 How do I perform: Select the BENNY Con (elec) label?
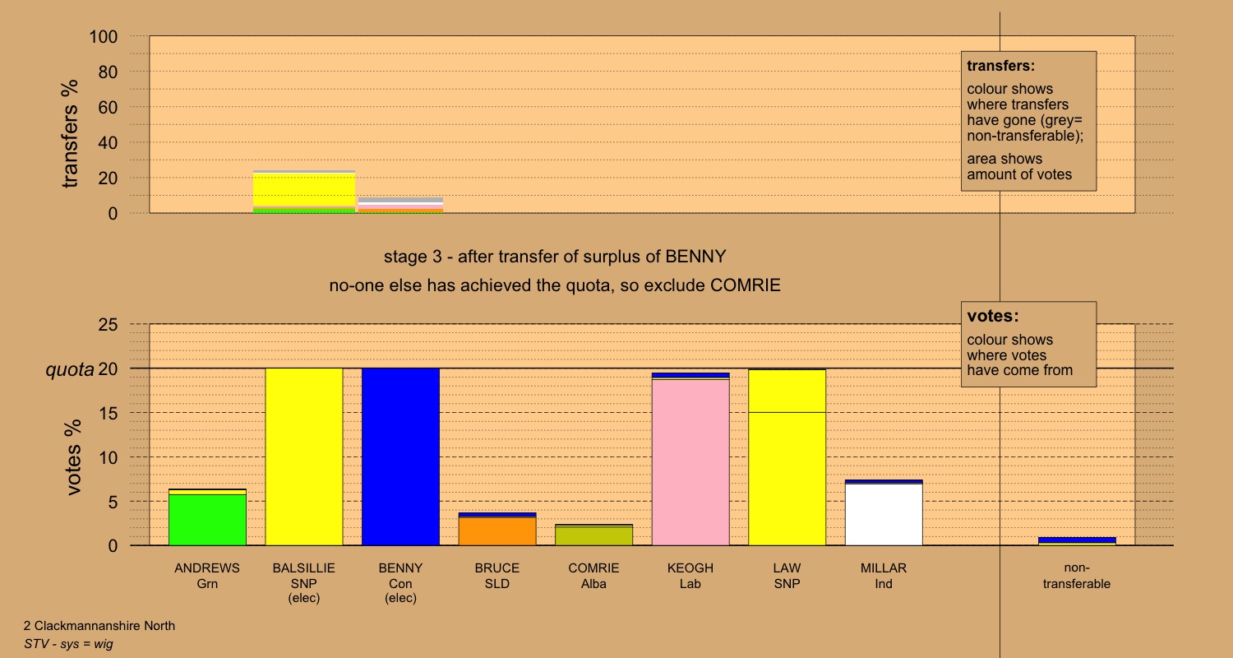pos(401,583)
